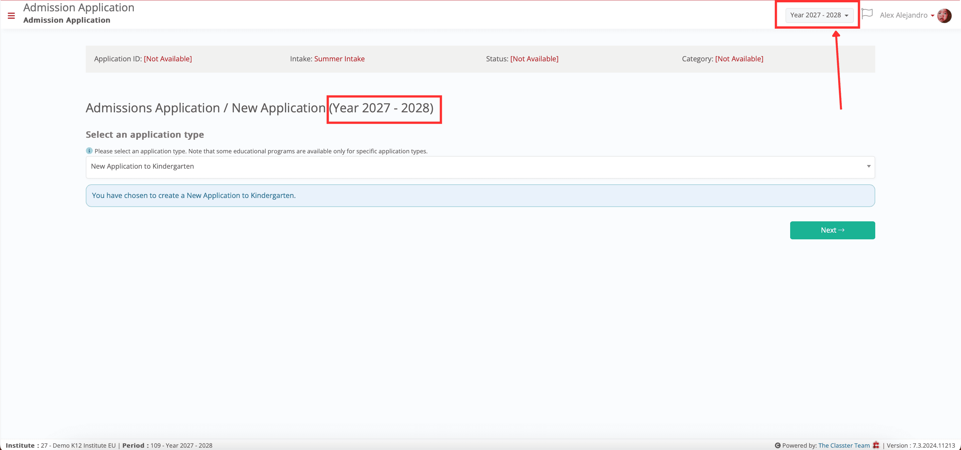961x450 pixels.
Task: Click the Category Not Available value
Action: click(x=739, y=59)
